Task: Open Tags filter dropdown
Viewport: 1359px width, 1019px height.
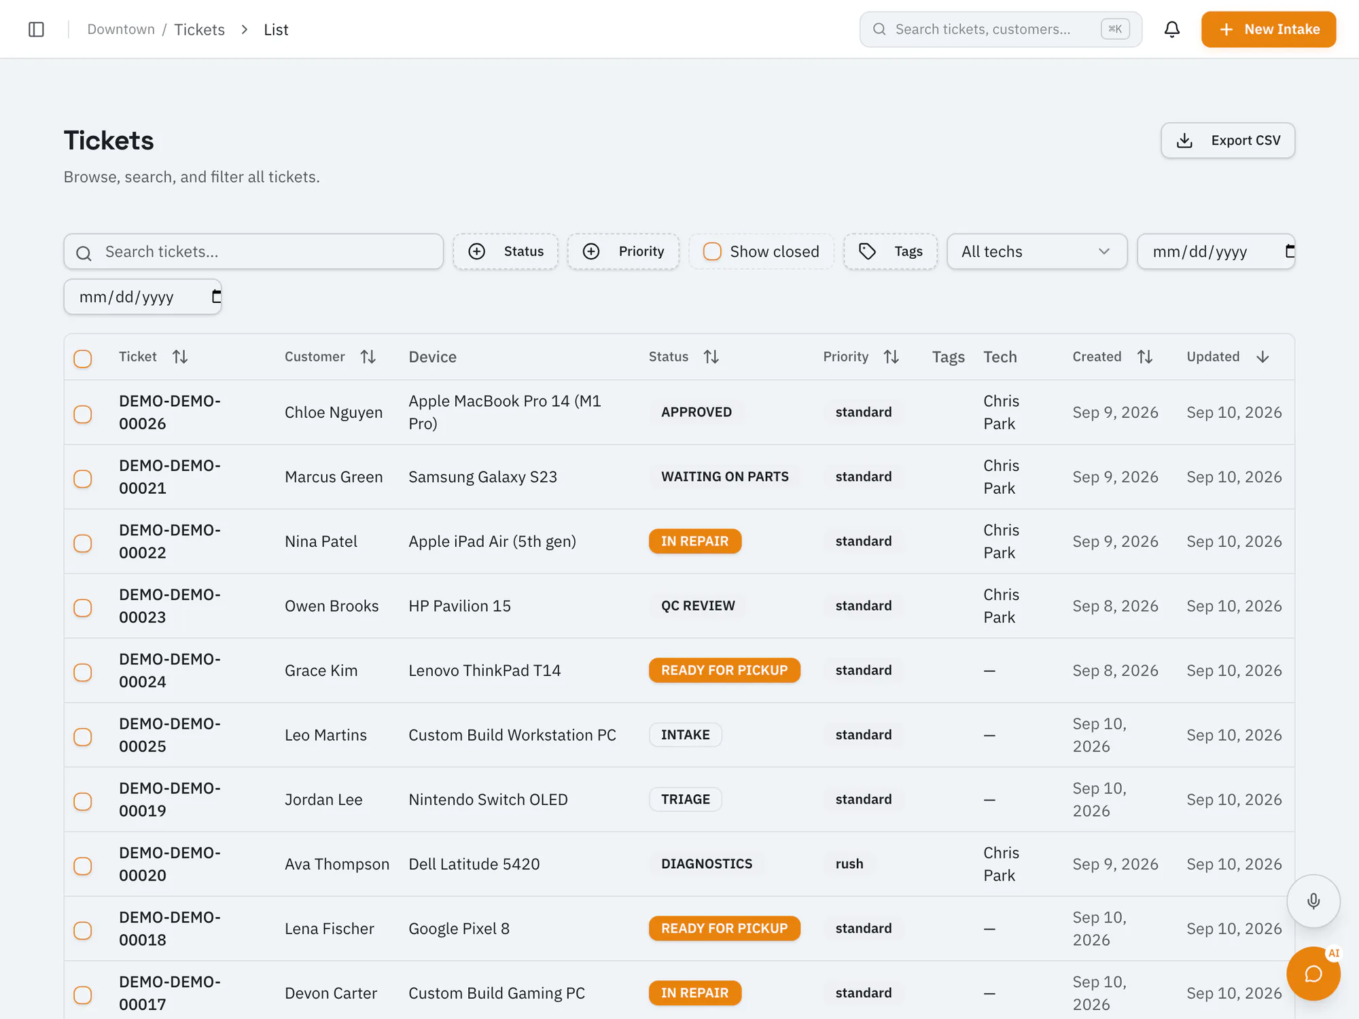Action: [x=890, y=251]
